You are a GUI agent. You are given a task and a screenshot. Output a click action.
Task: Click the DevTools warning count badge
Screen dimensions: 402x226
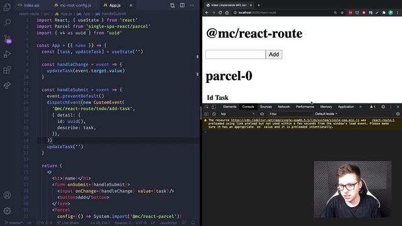pos(372,107)
